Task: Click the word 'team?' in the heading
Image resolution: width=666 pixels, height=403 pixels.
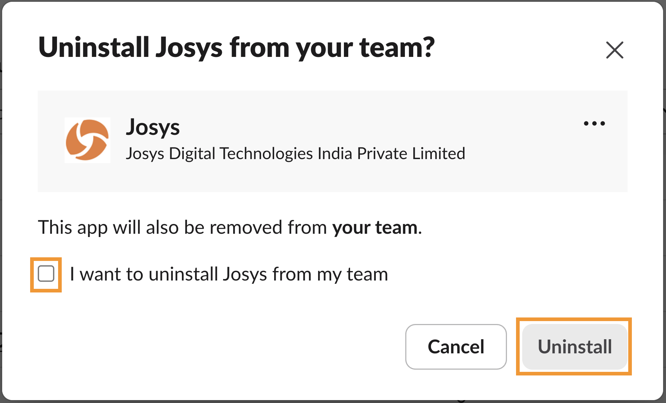Action: 397,47
